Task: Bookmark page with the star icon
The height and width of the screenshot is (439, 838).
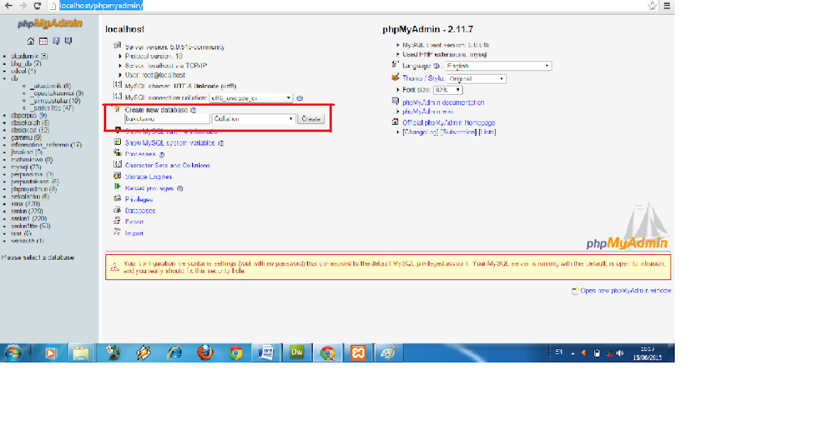Action: click(x=652, y=6)
